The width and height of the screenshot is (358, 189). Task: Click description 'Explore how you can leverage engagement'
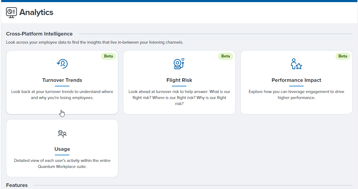[x=296, y=95]
